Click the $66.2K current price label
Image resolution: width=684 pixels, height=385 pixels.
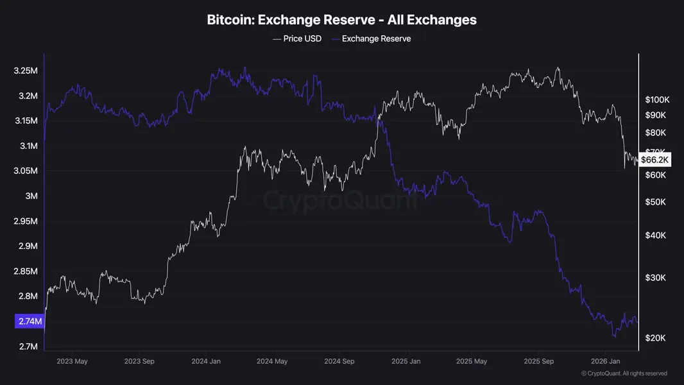654,160
